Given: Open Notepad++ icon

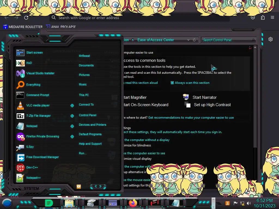Looking at the screenshot, I should (x=20, y=178).
